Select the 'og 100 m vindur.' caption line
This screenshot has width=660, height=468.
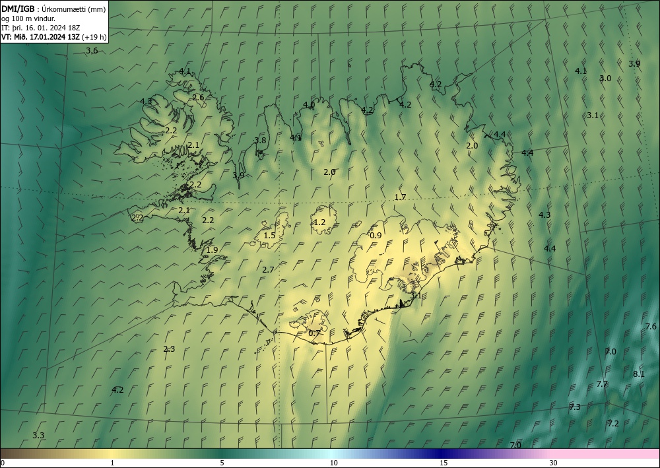(x=28, y=18)
